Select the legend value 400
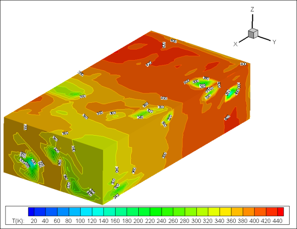The image size is (297, 229). click(253, 222)
